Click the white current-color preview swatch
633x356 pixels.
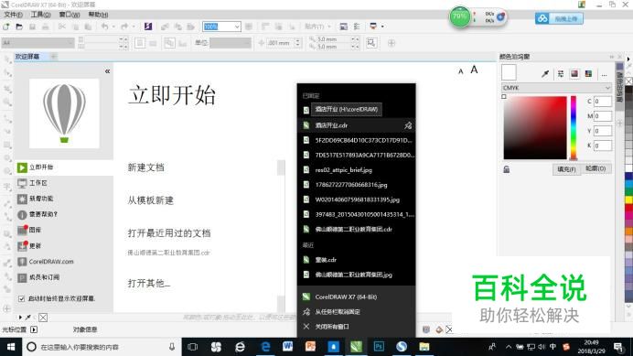[509, 72]
